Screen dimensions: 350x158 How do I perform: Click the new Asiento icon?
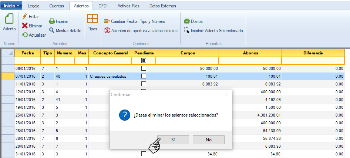point(9,19)
